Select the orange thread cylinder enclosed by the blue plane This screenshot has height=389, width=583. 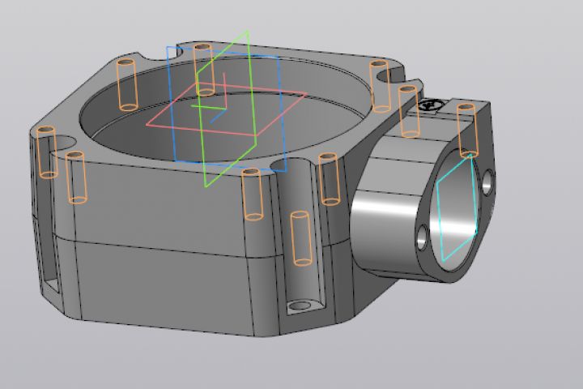point(203,70)
